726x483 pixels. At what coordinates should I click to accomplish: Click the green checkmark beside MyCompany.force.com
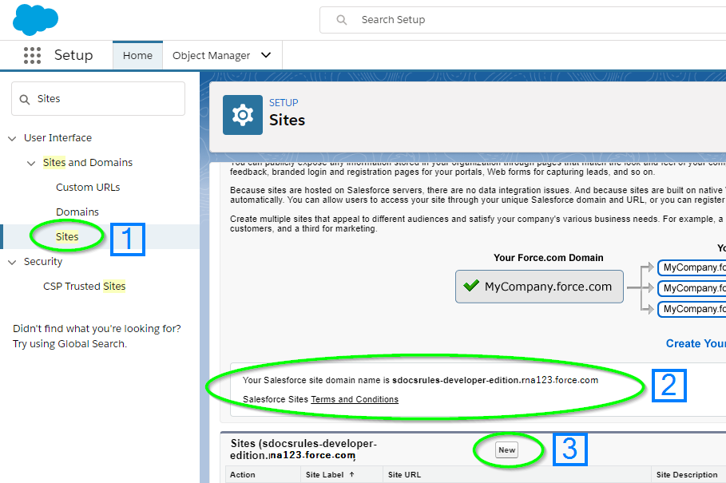(471, 286)
